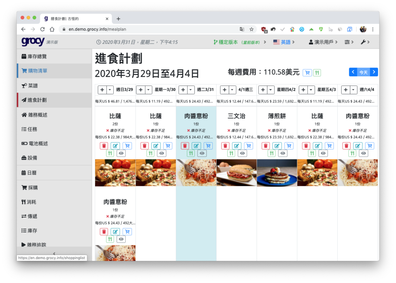Open add-options dropdown for 星期四4/2

pyautogui.click(x=270, y=89)
